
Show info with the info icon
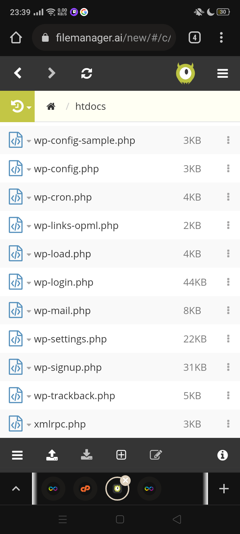pyautogui.click(x=222, y=455)
